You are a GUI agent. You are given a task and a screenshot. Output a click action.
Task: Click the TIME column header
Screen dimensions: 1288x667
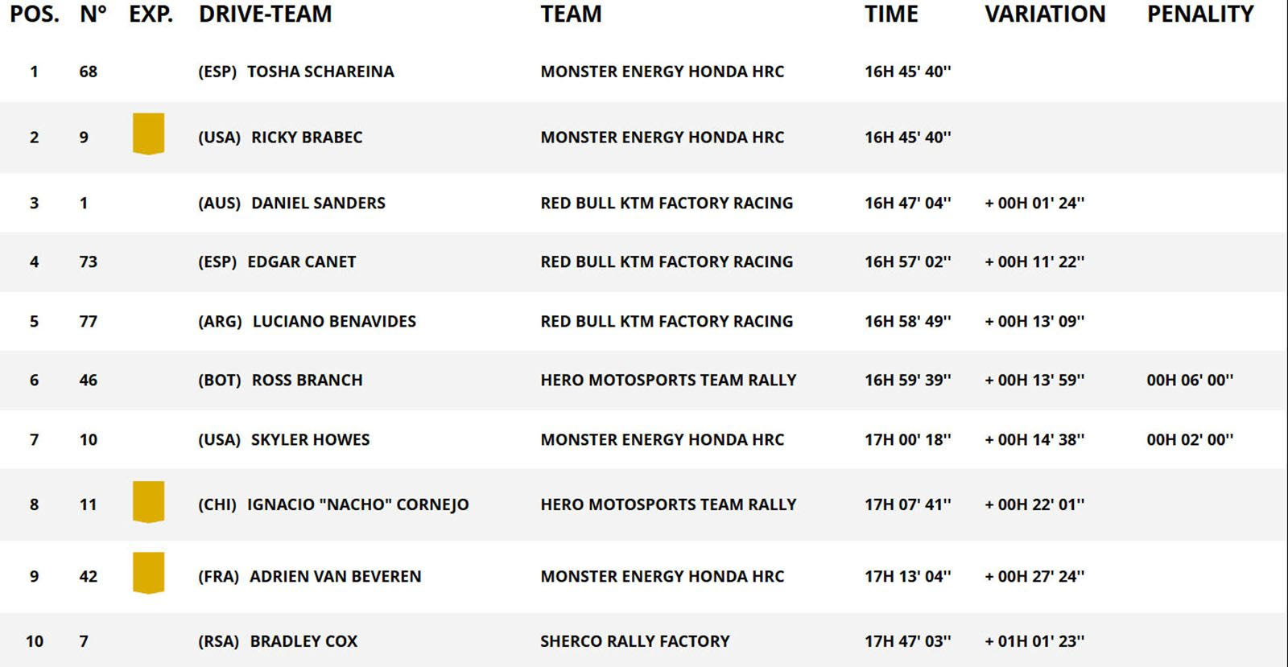click(891, 14)
